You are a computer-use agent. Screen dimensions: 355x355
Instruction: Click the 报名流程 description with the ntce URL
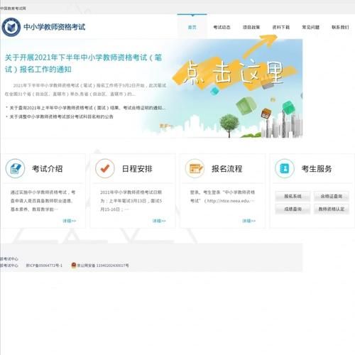pos(222,197)
